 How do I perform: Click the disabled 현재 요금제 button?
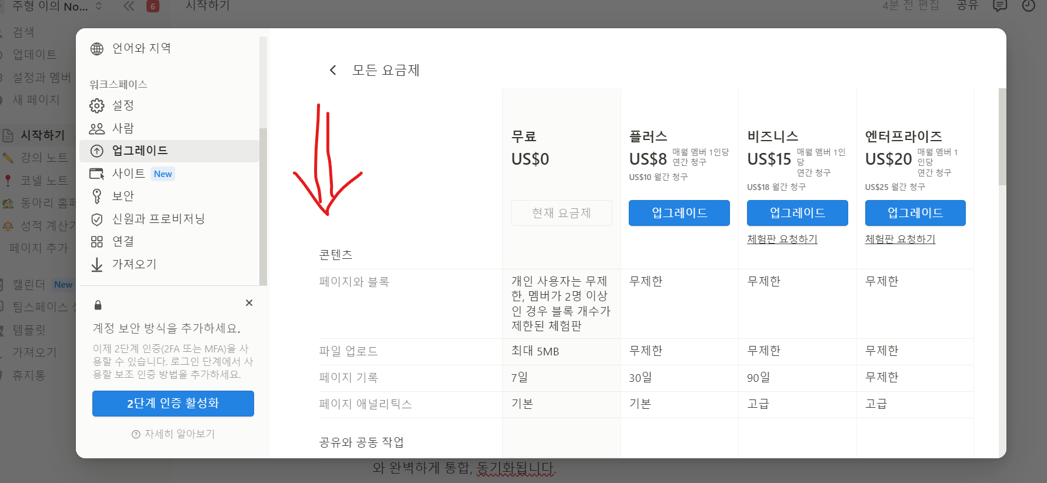(562, 213)
